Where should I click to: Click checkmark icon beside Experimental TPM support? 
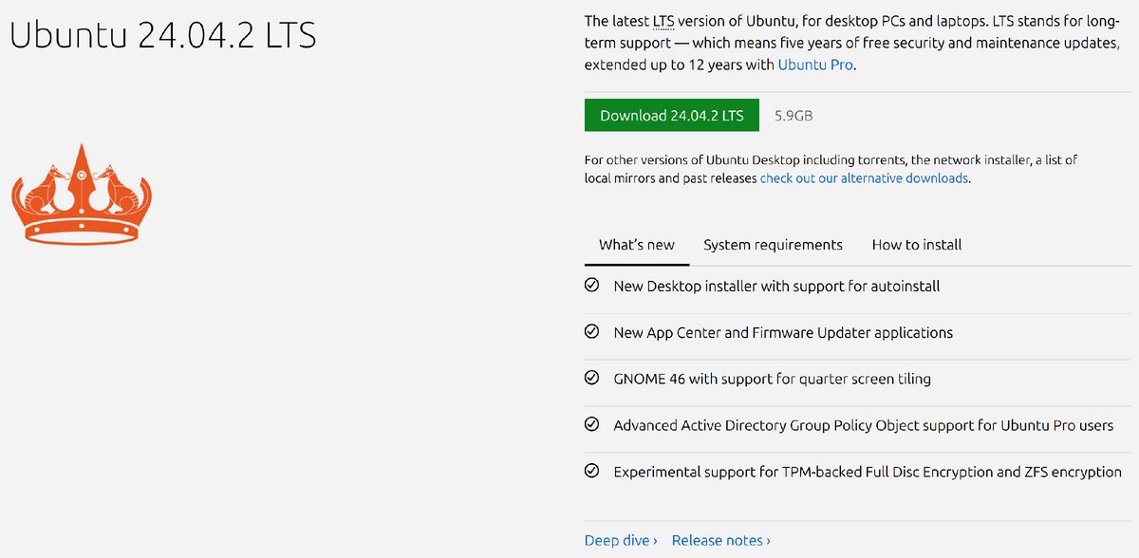click(x=592, y=471)
